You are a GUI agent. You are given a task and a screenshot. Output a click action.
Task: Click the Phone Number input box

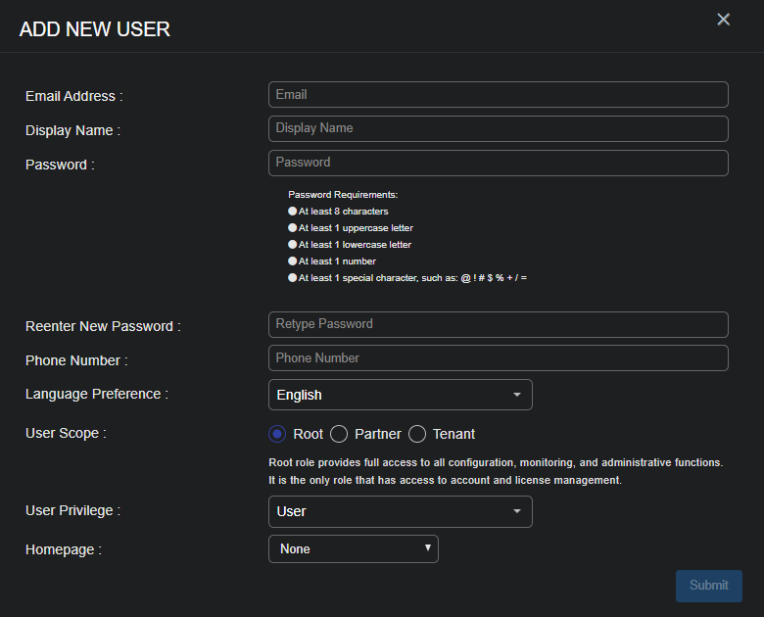[498, 358]
